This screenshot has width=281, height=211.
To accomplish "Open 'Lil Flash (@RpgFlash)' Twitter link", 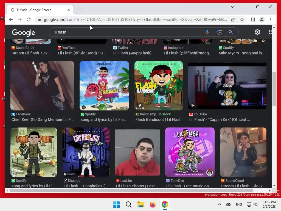I will 134,53.
